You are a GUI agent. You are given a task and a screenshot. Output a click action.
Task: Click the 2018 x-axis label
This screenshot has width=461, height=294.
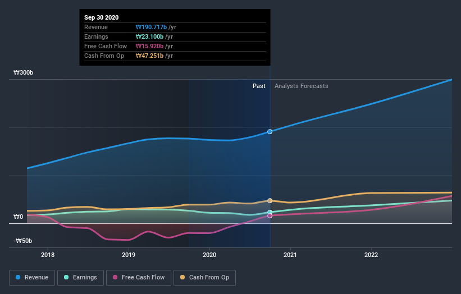click(48, 255)
